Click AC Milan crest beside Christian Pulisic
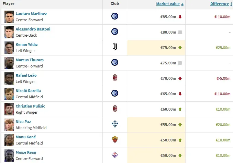The width and height of the screenshot is (233, 163). tap(115, 109)
